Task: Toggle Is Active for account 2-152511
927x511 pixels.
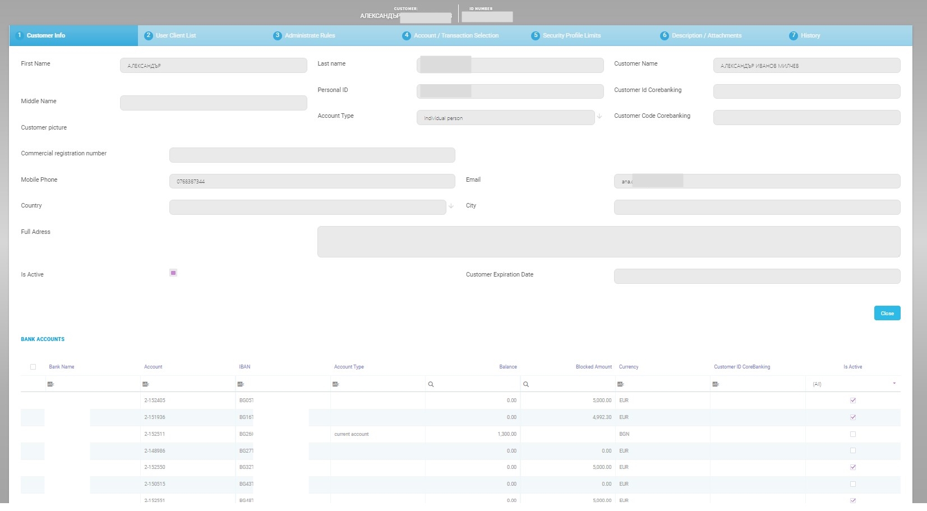Action: (x=853, y=434)
